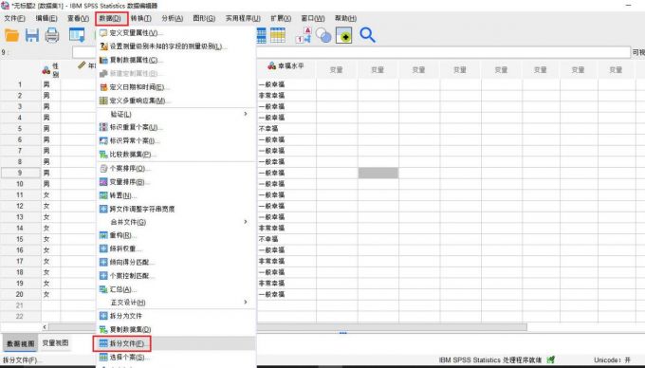Close the open 数据(D) menu

pos(111,19)
